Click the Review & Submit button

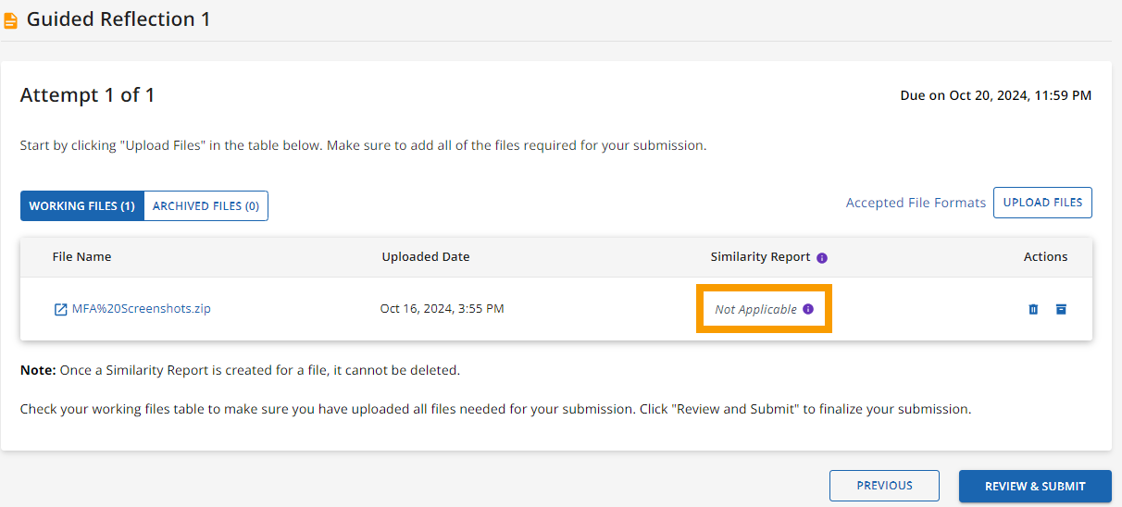tap(1035, 486)
